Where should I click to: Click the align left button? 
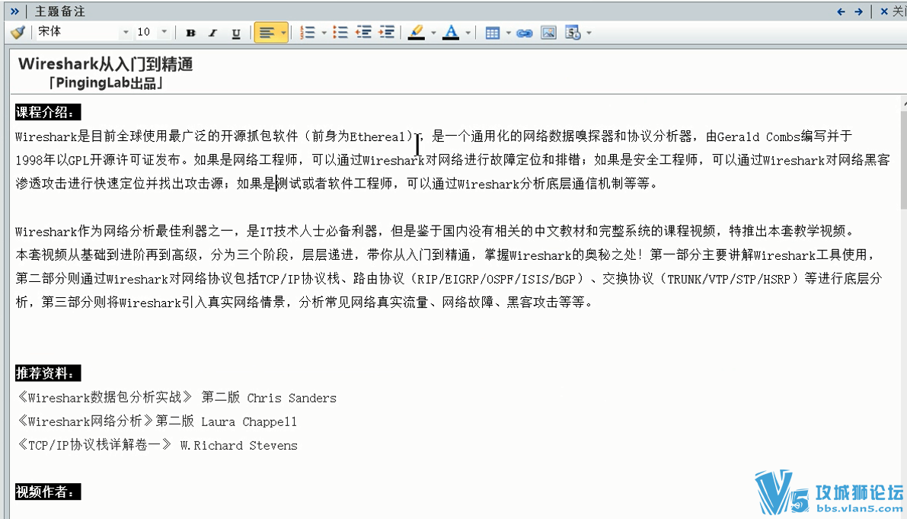coord(266,33)
